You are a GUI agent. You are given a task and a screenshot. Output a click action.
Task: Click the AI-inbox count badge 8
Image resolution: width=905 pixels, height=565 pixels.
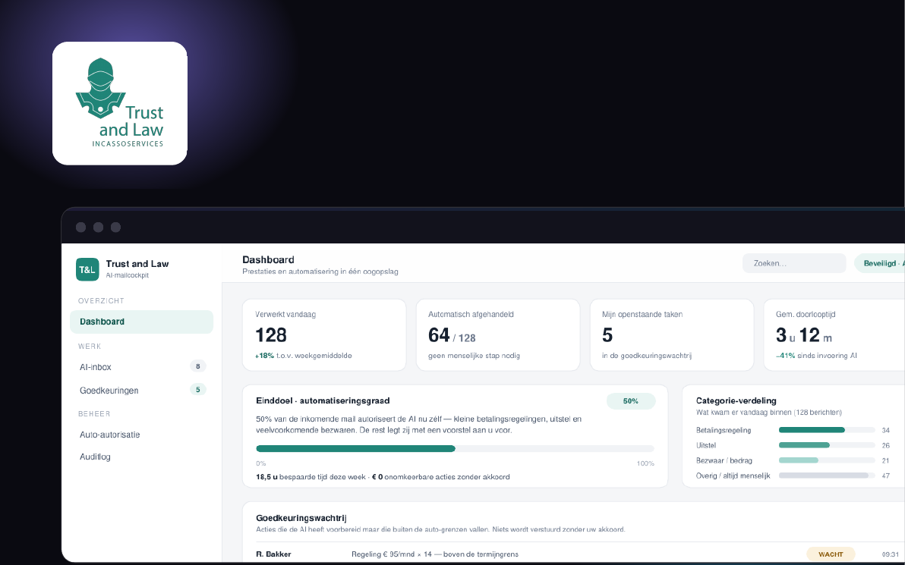(198, 366)
